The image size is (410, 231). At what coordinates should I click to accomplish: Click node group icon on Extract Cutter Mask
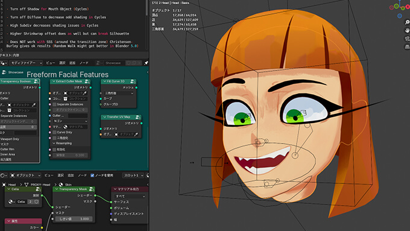tap(87, 81)
